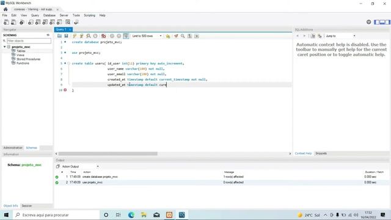Image resolution: width=391 pixels, height=220 pixels.
Task: Toggle invisible characters icon
Action: 190,36
